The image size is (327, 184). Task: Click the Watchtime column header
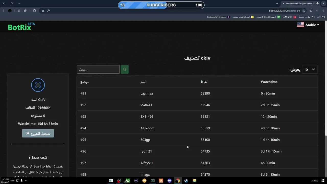click(269, 82)
